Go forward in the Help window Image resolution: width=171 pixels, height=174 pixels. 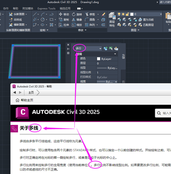point(20,92)
